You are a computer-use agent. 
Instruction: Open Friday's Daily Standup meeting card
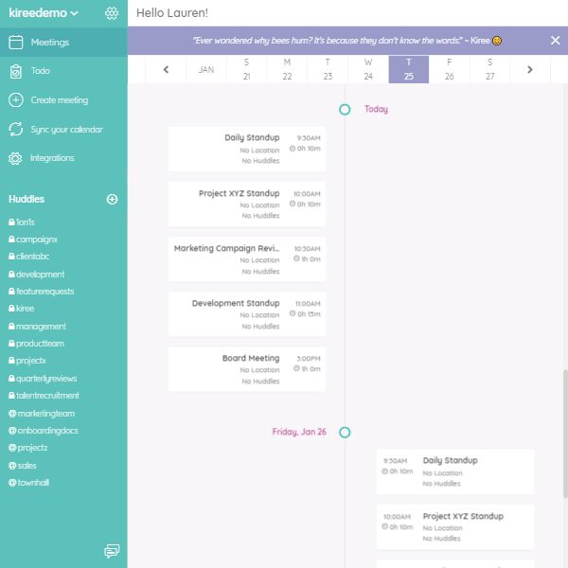[455, 471]
